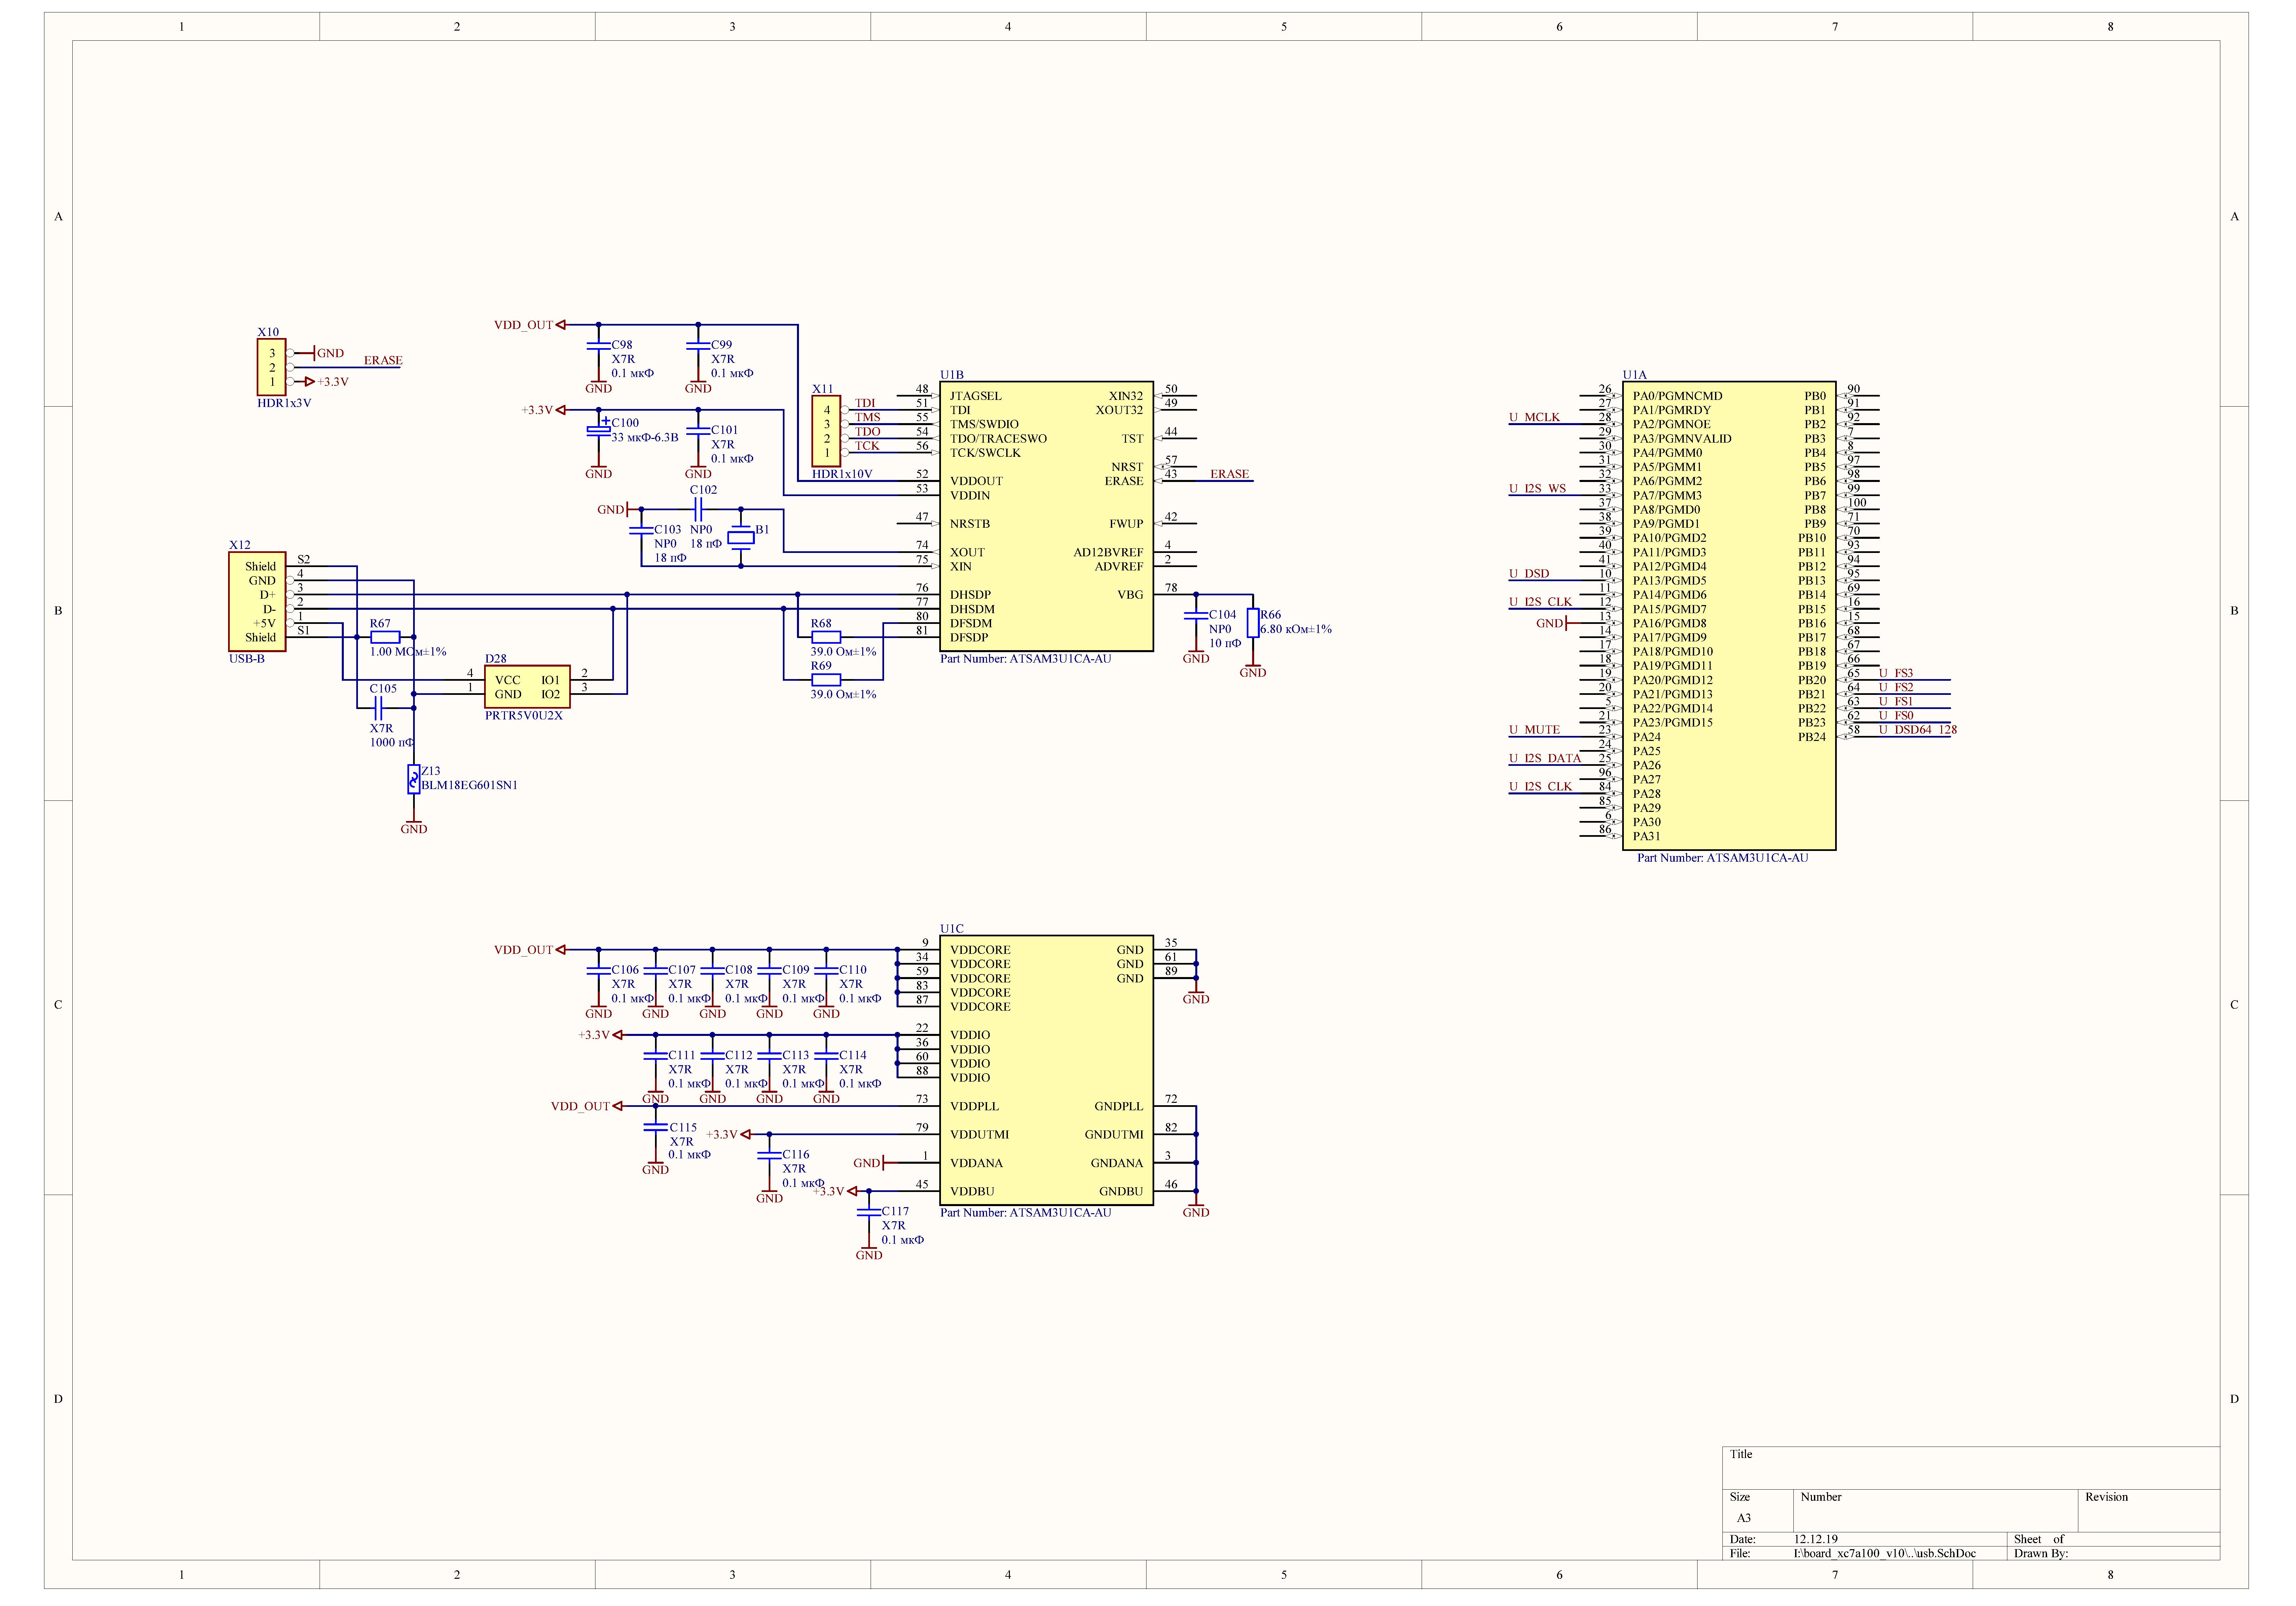Click the PRTR5V0U2X part label
The height and width of the screenshot is (1606, 2296).
(524, 716)
